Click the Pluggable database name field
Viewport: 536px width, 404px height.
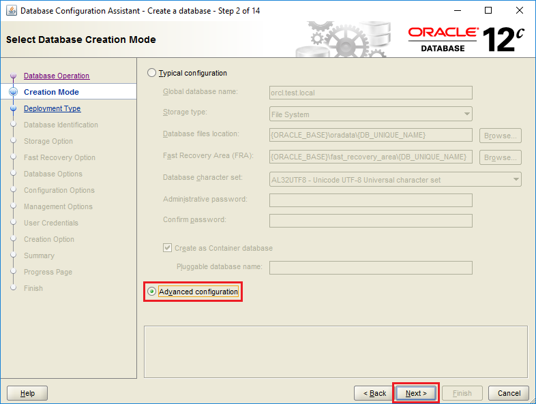point(370,268)
